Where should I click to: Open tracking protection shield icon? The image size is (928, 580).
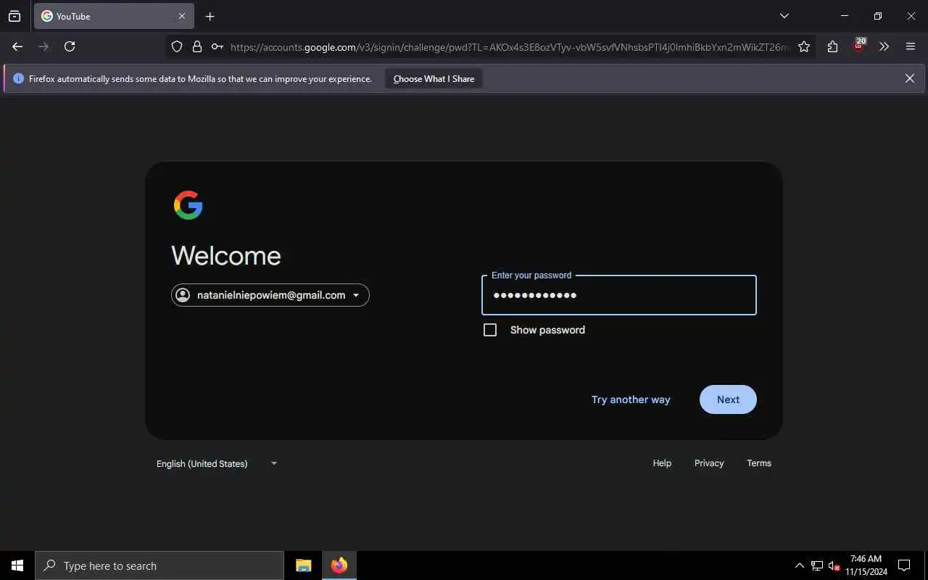click(177, 46)
